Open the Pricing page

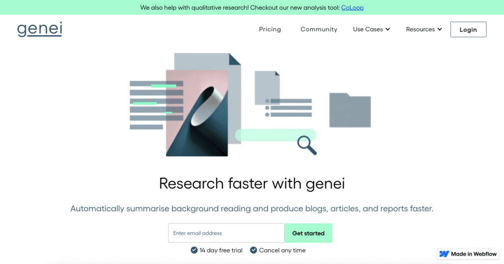270,29
